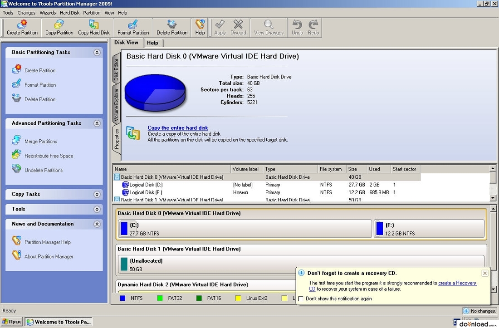Sort the list by Start sector column header

click(x=406, y=169)
